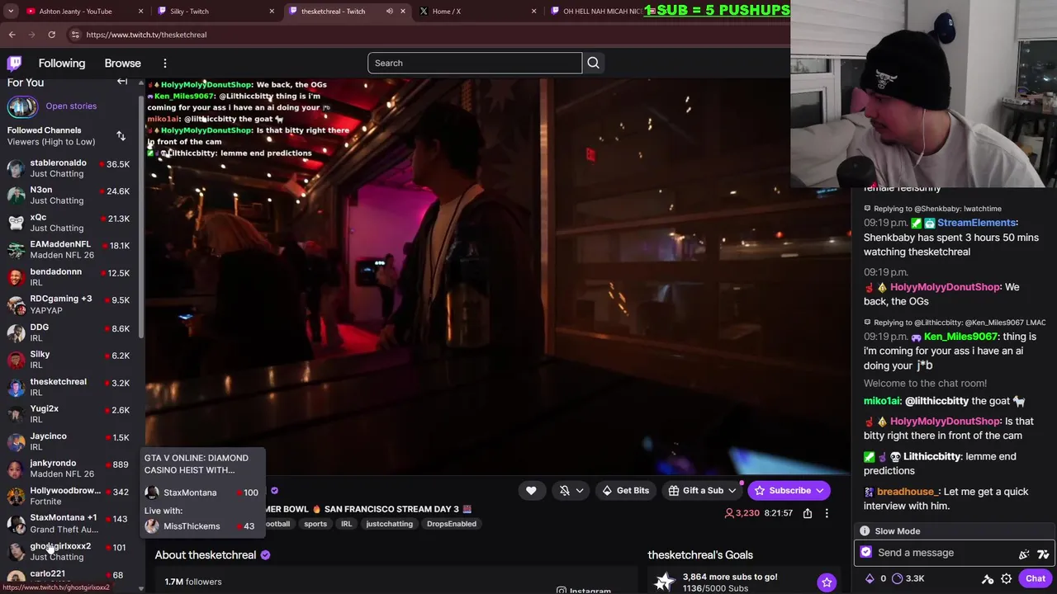Click the Bits balance diamond icon
The width and height of the screenshot is (1057, 594).
870,578
